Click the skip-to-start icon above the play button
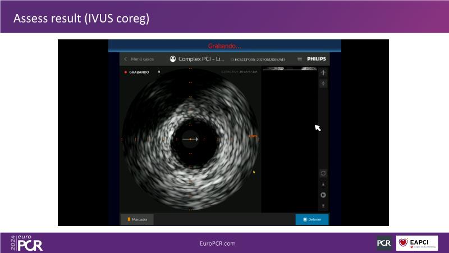449x253 pixels. click(x=323, y=184)
